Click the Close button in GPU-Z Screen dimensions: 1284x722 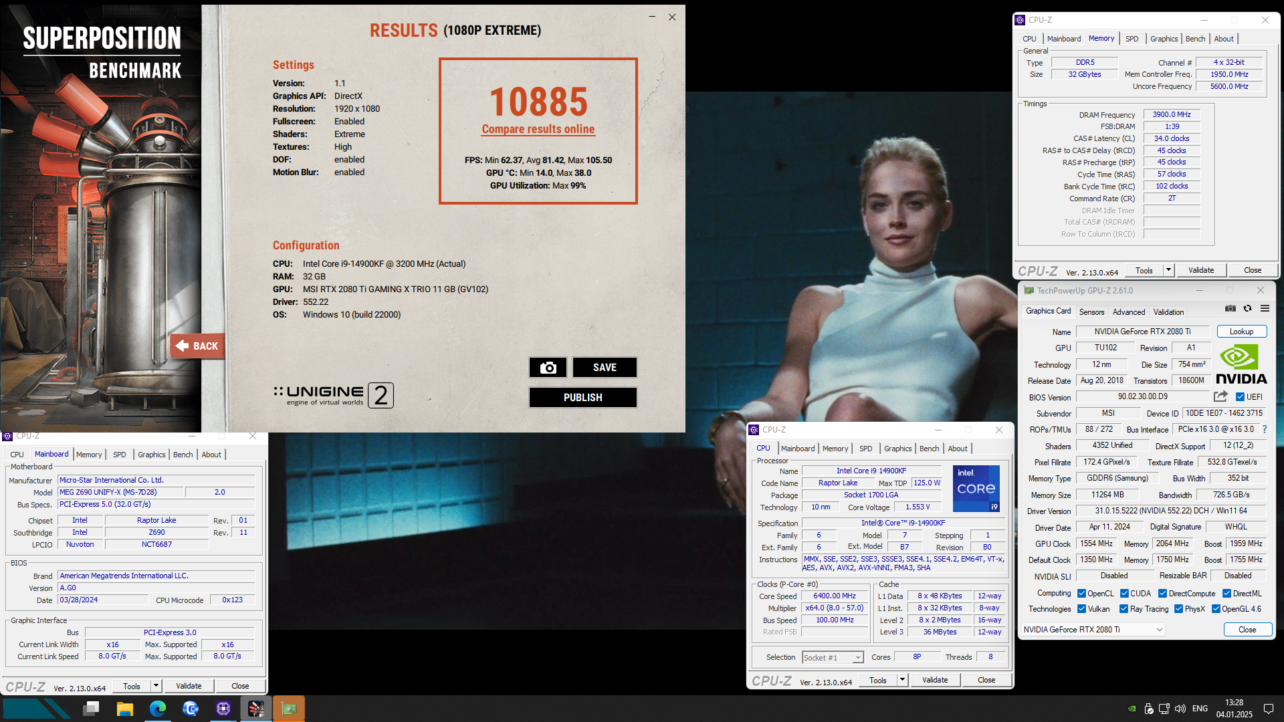click(1247, 630)
